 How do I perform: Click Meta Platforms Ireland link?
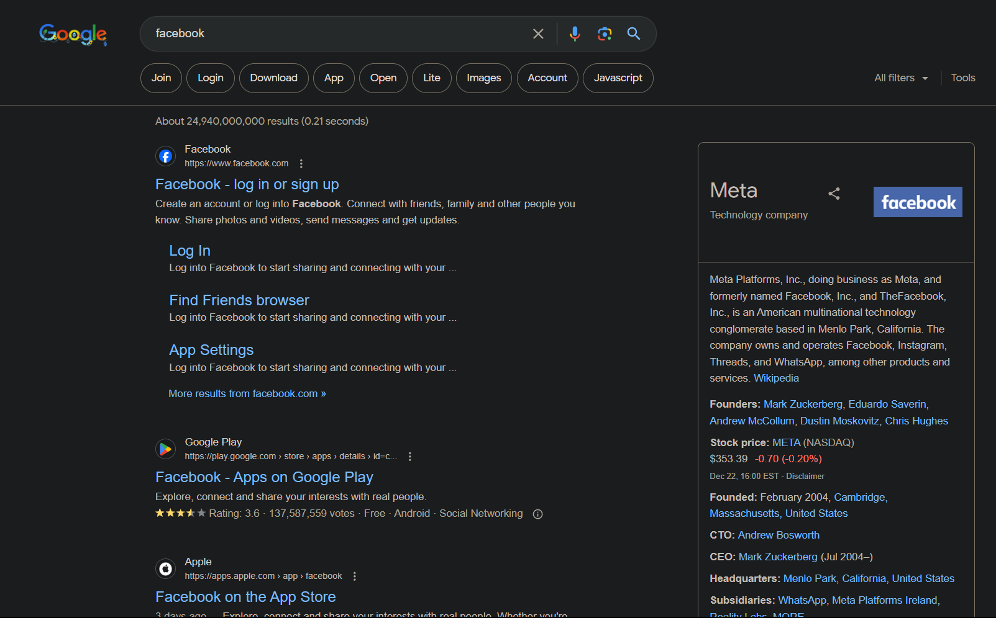pyautogui.click(x=884, y=600)
